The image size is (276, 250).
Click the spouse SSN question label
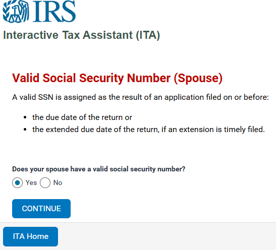[98, 169]
